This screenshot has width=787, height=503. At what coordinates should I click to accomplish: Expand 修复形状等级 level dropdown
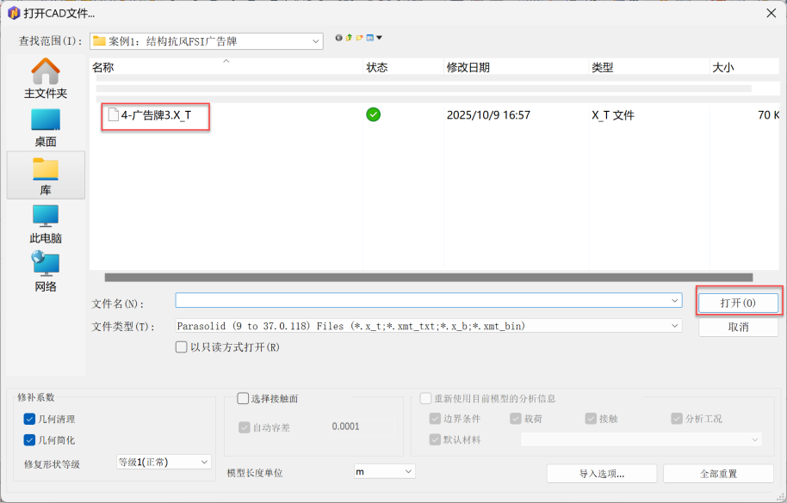pyautogui.click(x=204, y=462)
